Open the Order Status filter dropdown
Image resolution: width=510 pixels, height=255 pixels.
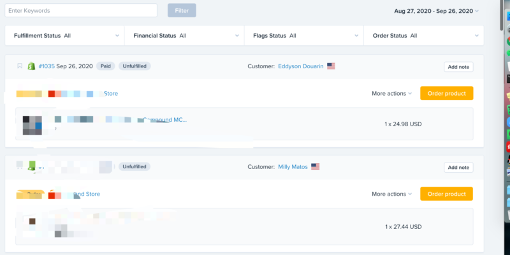pos(423,36)
